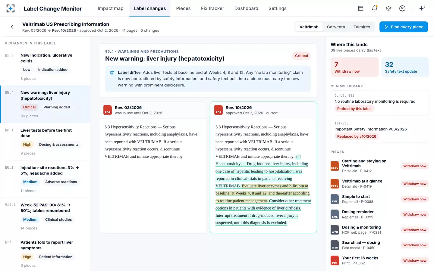Click the Retired by this label tag
The height and width of the screenshot is (271, 434).
point(354,109)
